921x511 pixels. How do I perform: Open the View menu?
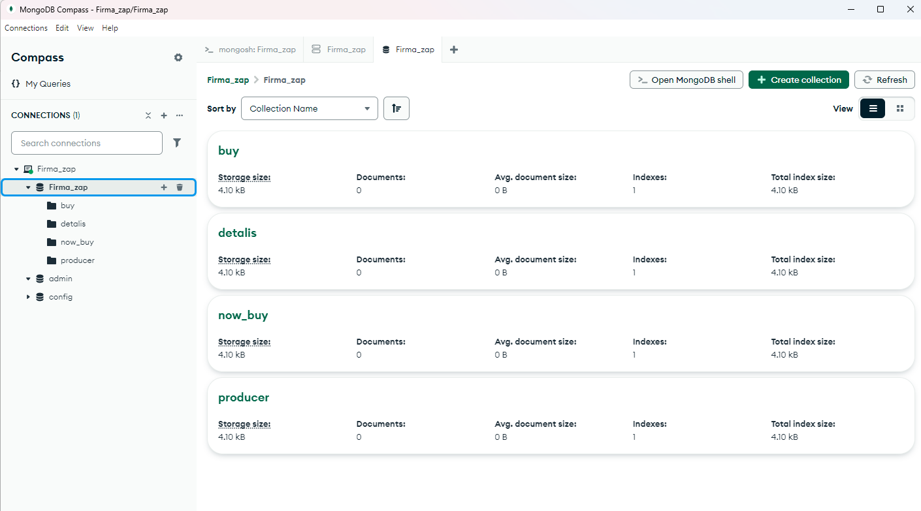86,28
